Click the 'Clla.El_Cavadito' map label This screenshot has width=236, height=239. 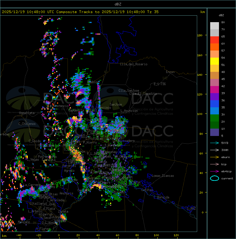pyautogui.click(x=143, y=94)
